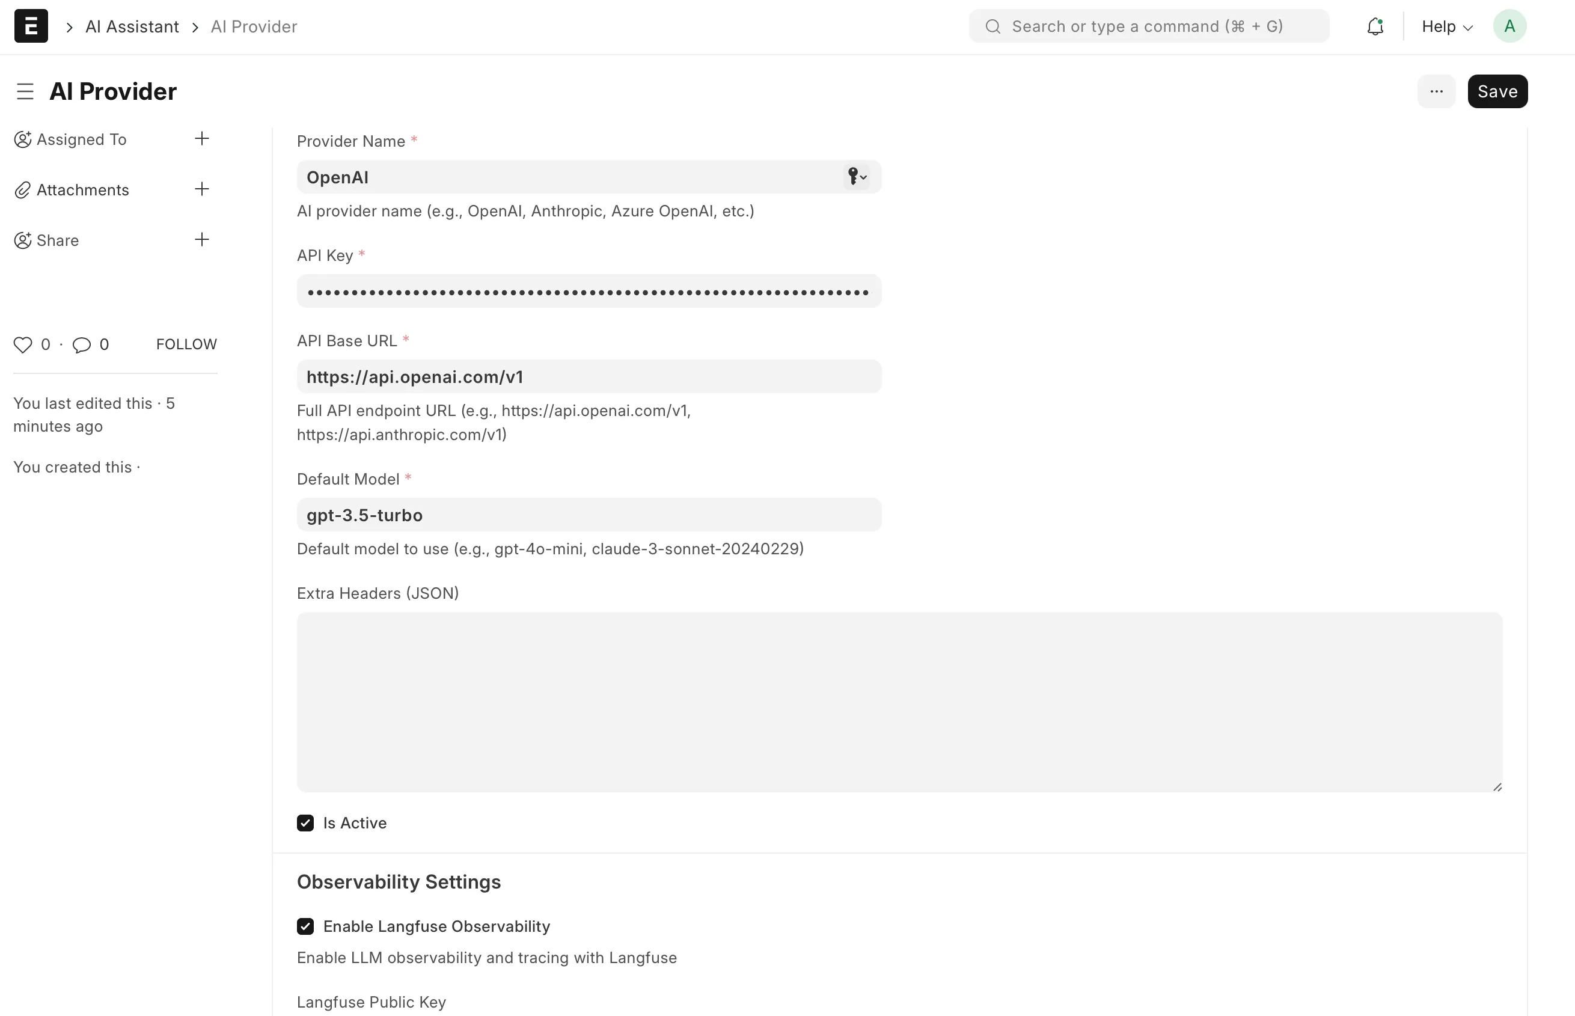Add an assignee with the plus icon
Screen dimensions: 1575x1016
(x=202, y=138)
